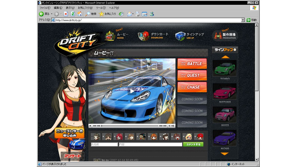Open the History/media round icon
This screenshot has height=167, width=297.
pyautogui.click(x=121, y=14)
